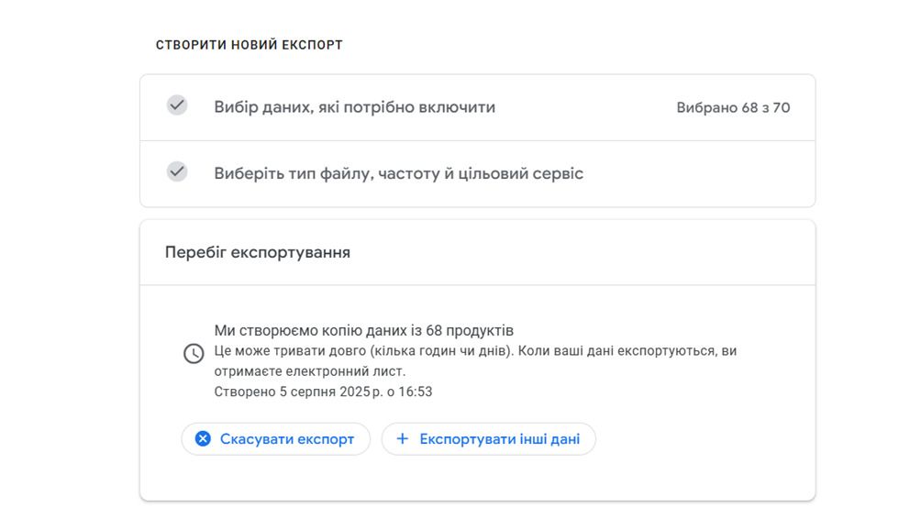Click the plus icon in Експортувати інші дані button
921x530 pixels.
click(x=404, y=438)
